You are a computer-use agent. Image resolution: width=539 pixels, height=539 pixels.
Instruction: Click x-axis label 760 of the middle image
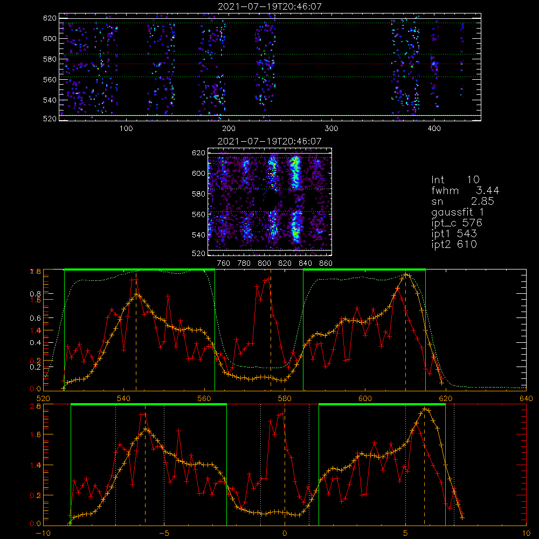coord(224,264)
